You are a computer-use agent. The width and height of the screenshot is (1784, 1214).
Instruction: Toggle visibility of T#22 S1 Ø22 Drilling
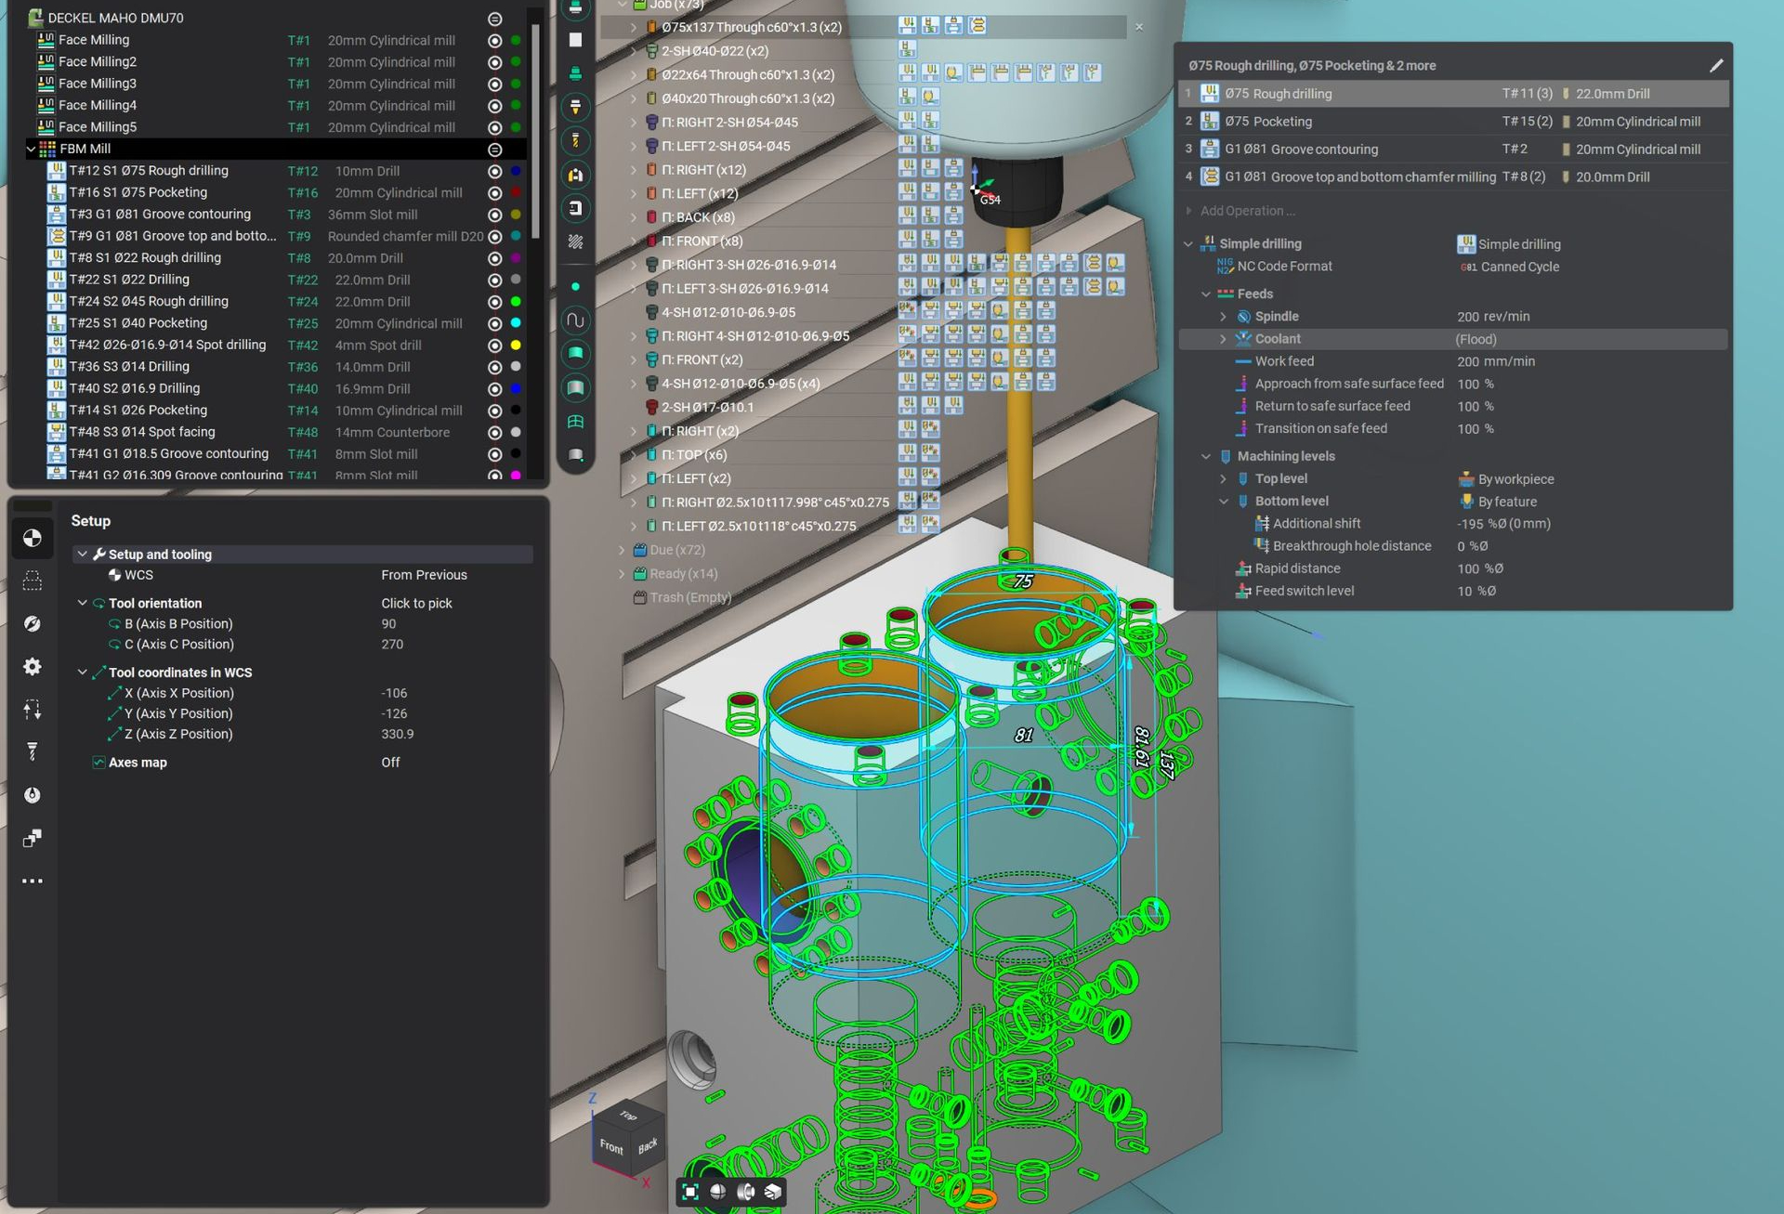494,280
